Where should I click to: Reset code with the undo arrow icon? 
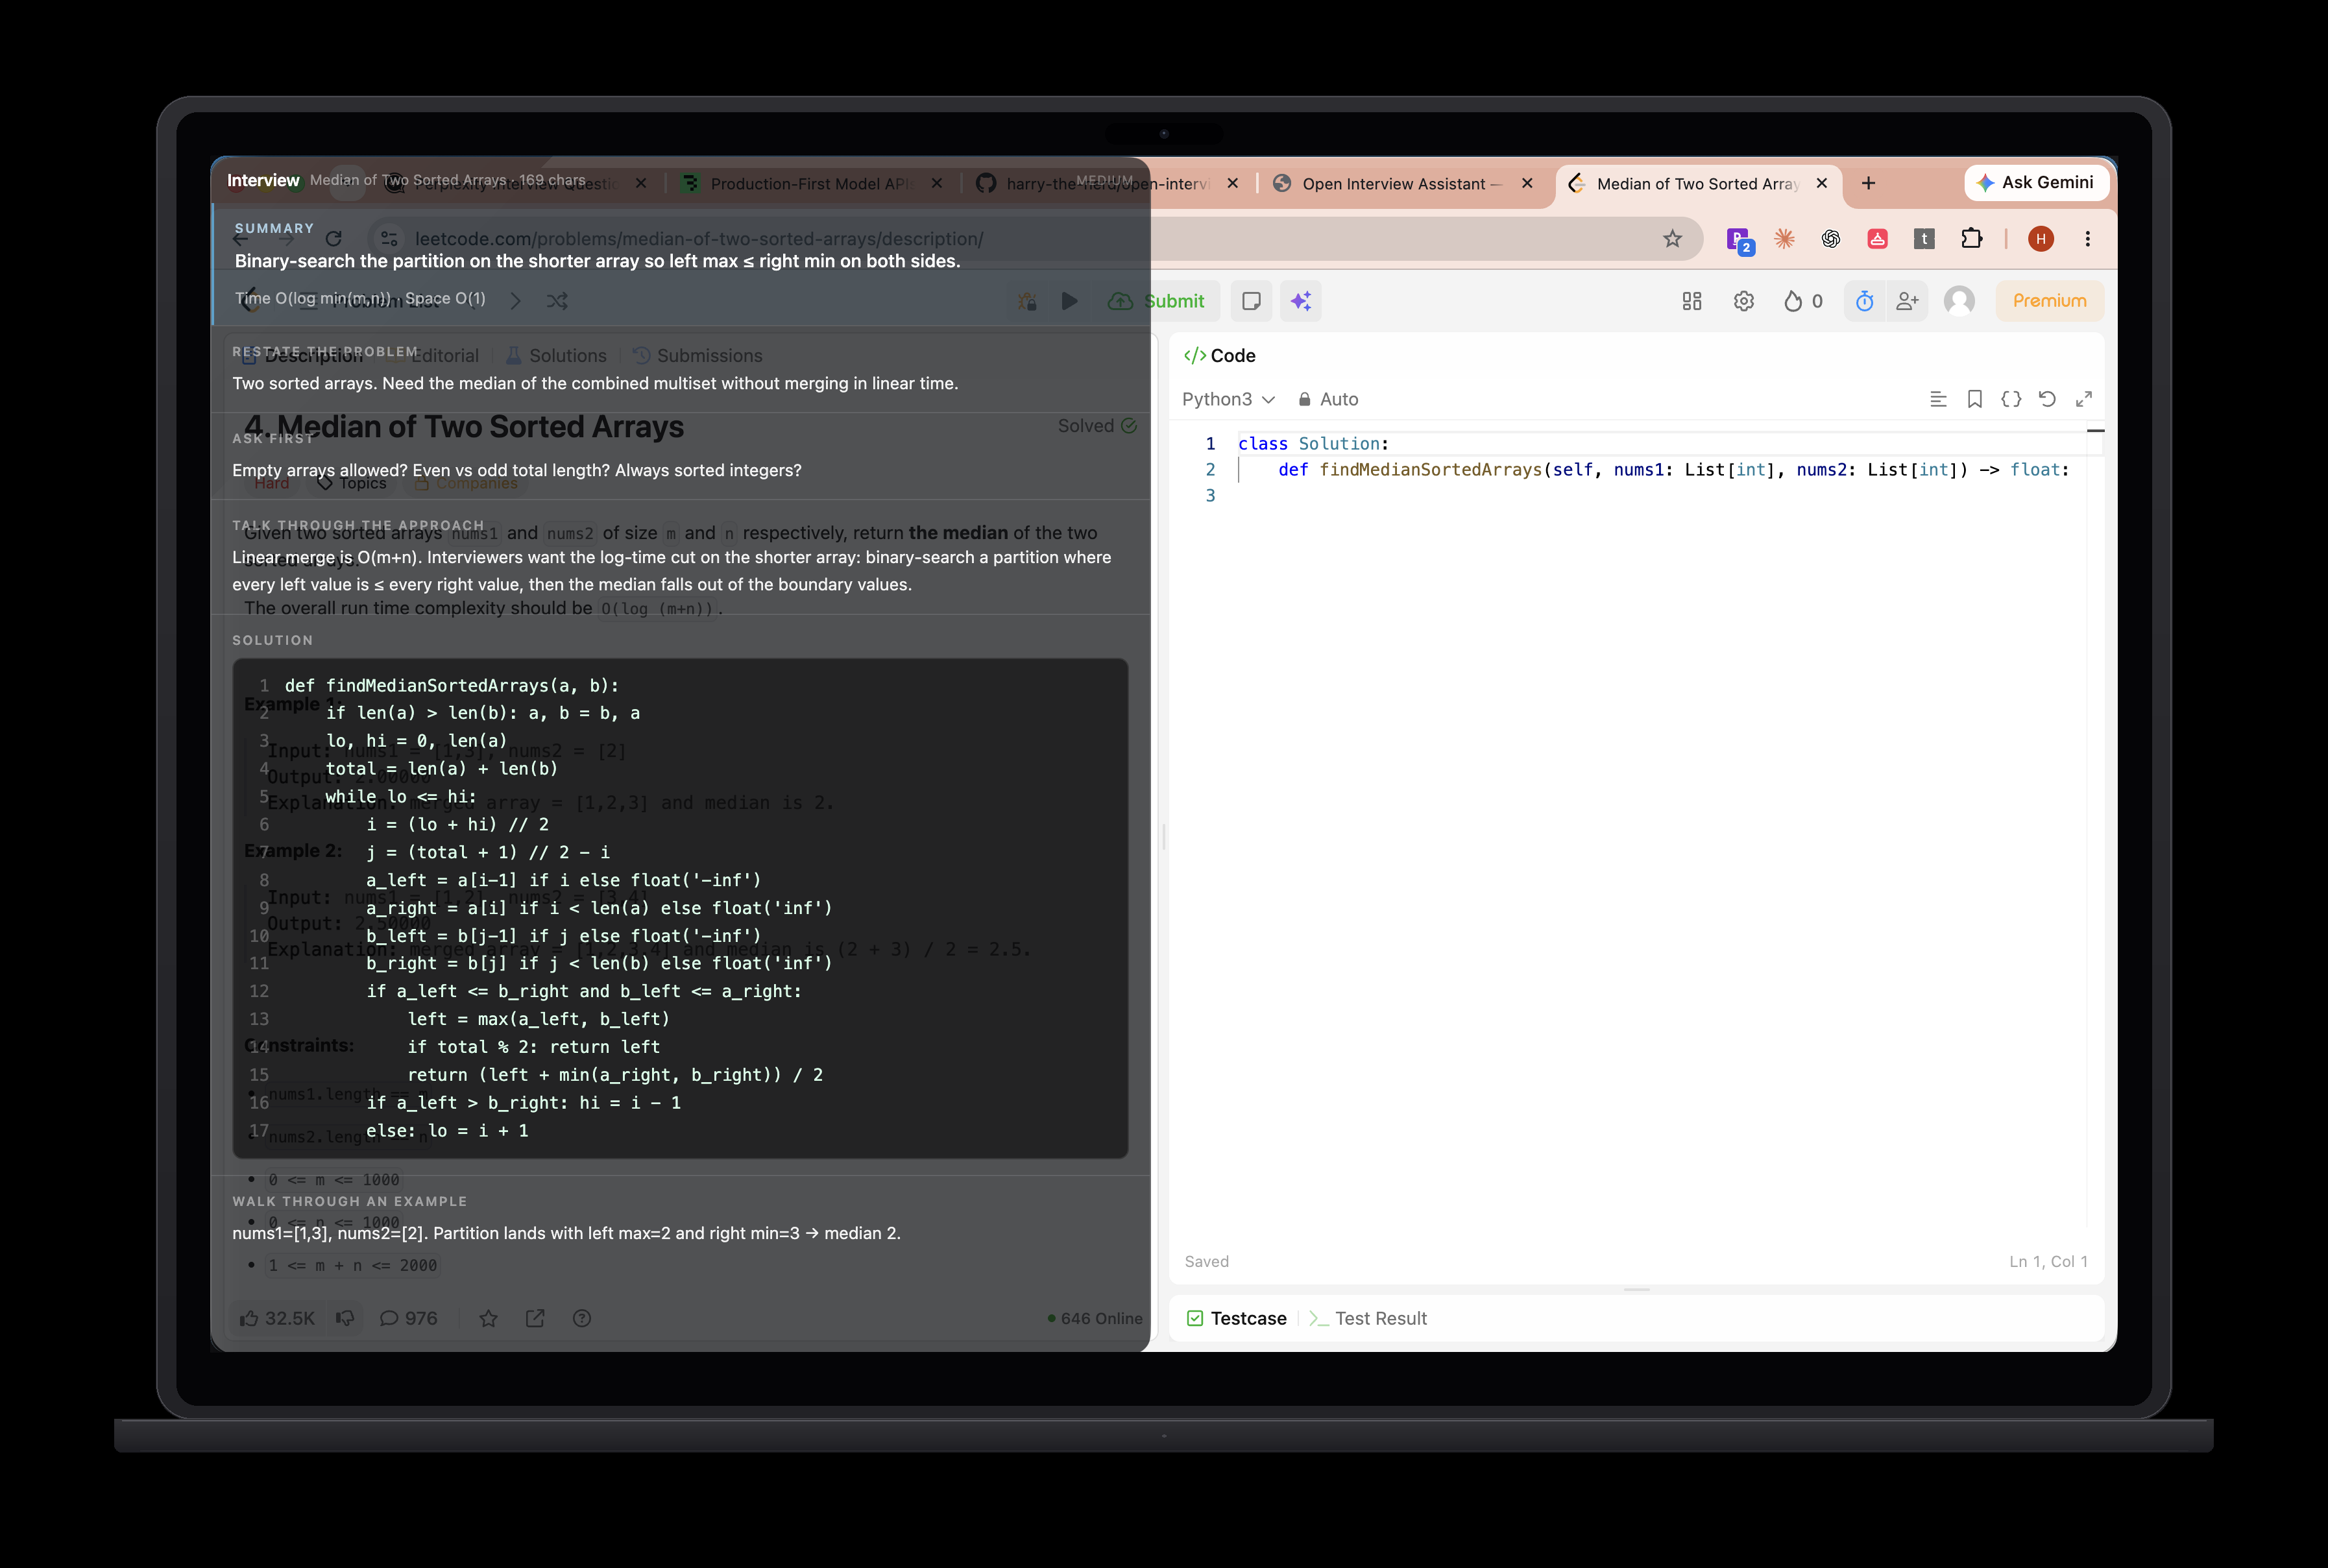tap(2047, 399)
